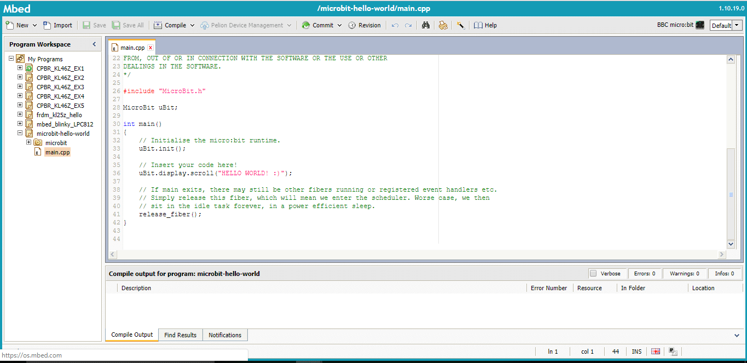Sort by Location column header
The height and width of the screenshot is (363, 747).
715,288
